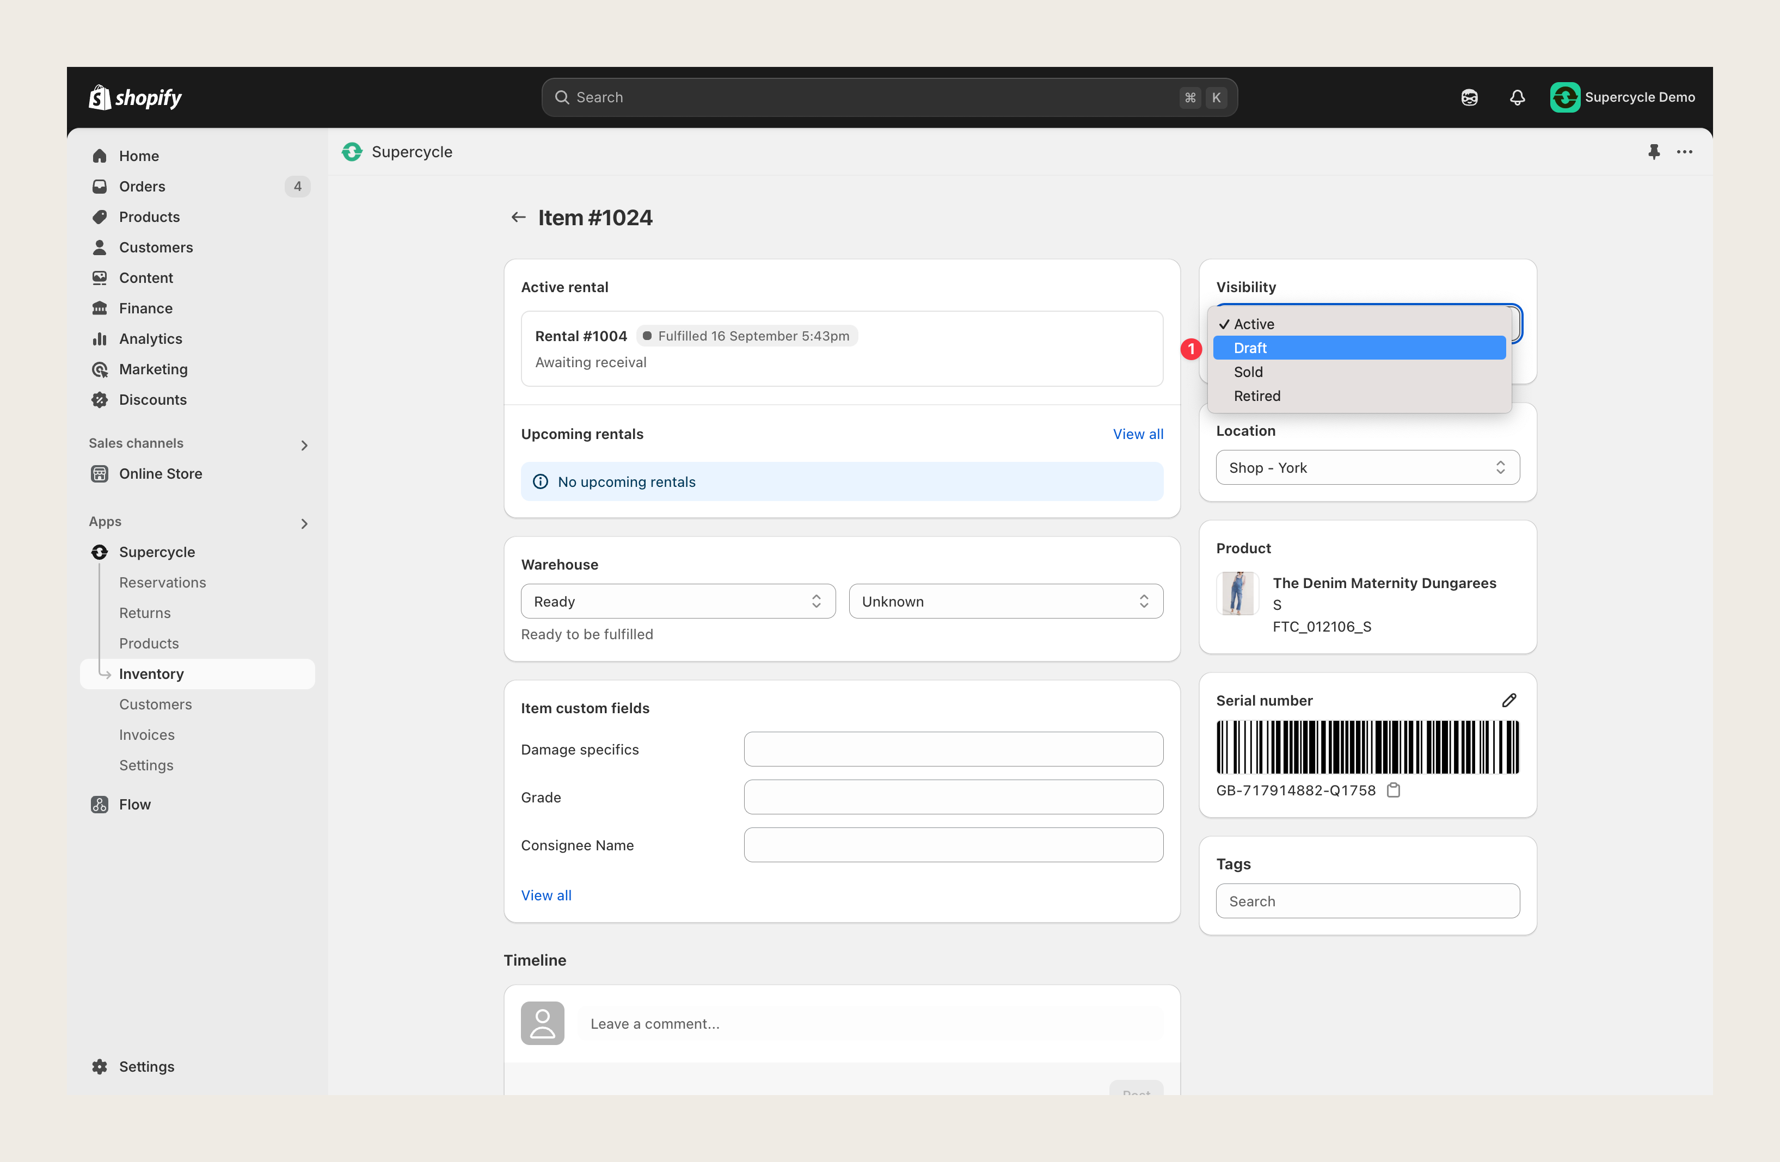This screenshot has width=1780, height=1162.
Task: Go to Home in the sidebar
Action: pos(138,156)
